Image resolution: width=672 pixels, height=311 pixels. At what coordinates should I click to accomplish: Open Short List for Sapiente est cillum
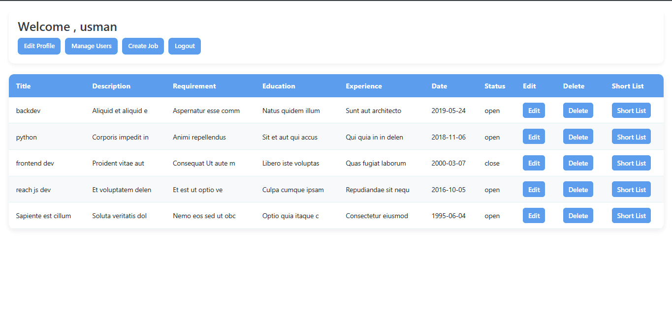tap(631, 216)
